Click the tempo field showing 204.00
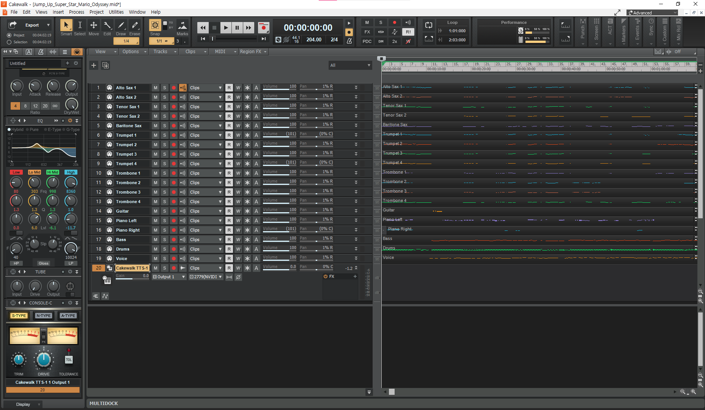The width and height of the screenshot is (705, 410). (x=314, y=39)
